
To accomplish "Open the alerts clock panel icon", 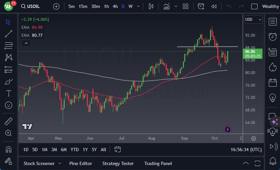I will pos(272,37).
